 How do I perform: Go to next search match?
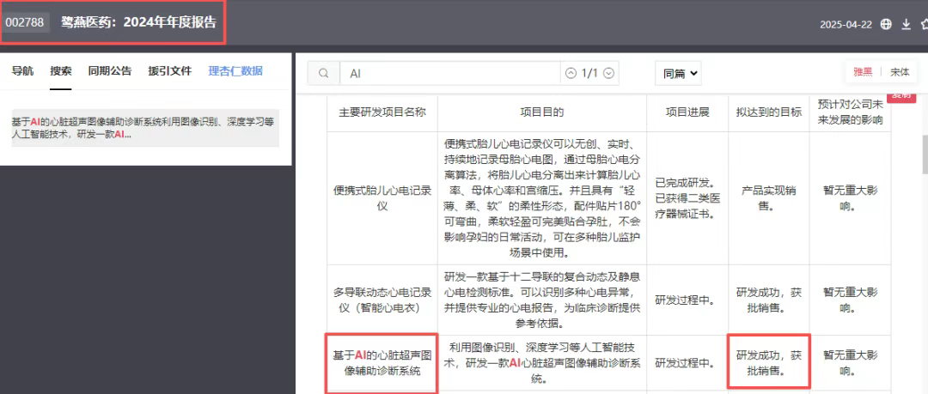coord(607,73)
